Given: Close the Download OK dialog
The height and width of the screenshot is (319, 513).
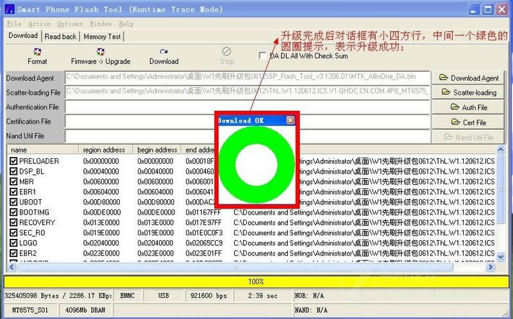Looking at the screenshot, I should [290, 120].
